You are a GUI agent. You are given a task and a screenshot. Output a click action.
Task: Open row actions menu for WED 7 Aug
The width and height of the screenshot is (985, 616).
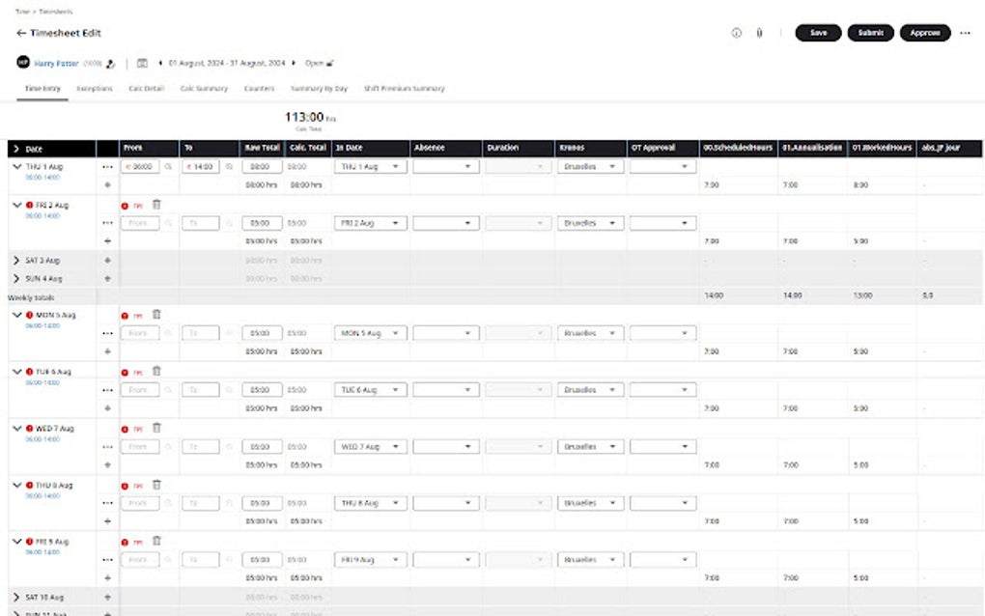(x=107, y=447)
